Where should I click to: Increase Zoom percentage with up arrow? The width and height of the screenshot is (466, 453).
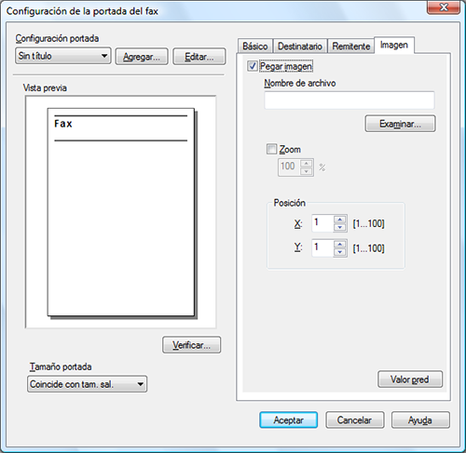coord(307,164)
